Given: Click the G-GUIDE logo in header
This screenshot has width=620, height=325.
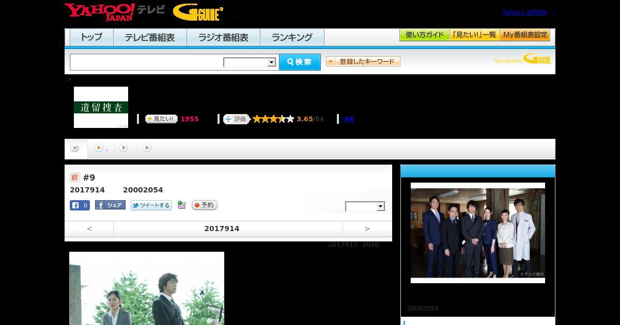Looking at the screenshot, I should [x=198, y=12].
